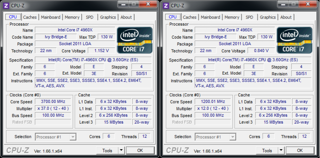Image resolution: width=320 pixels, height=158 pixels.
Task: Expand Processor #1 selection dropdown in left window
Action: click(73, 137)
